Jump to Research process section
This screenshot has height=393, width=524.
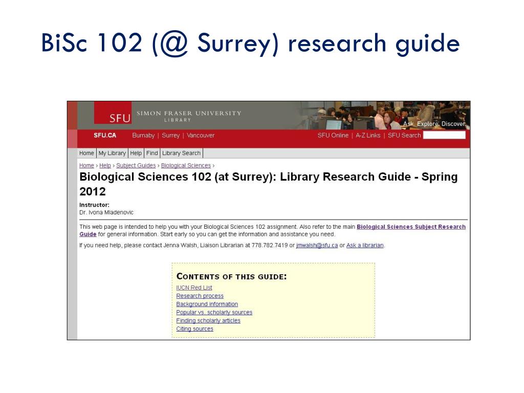click(200, 296)
